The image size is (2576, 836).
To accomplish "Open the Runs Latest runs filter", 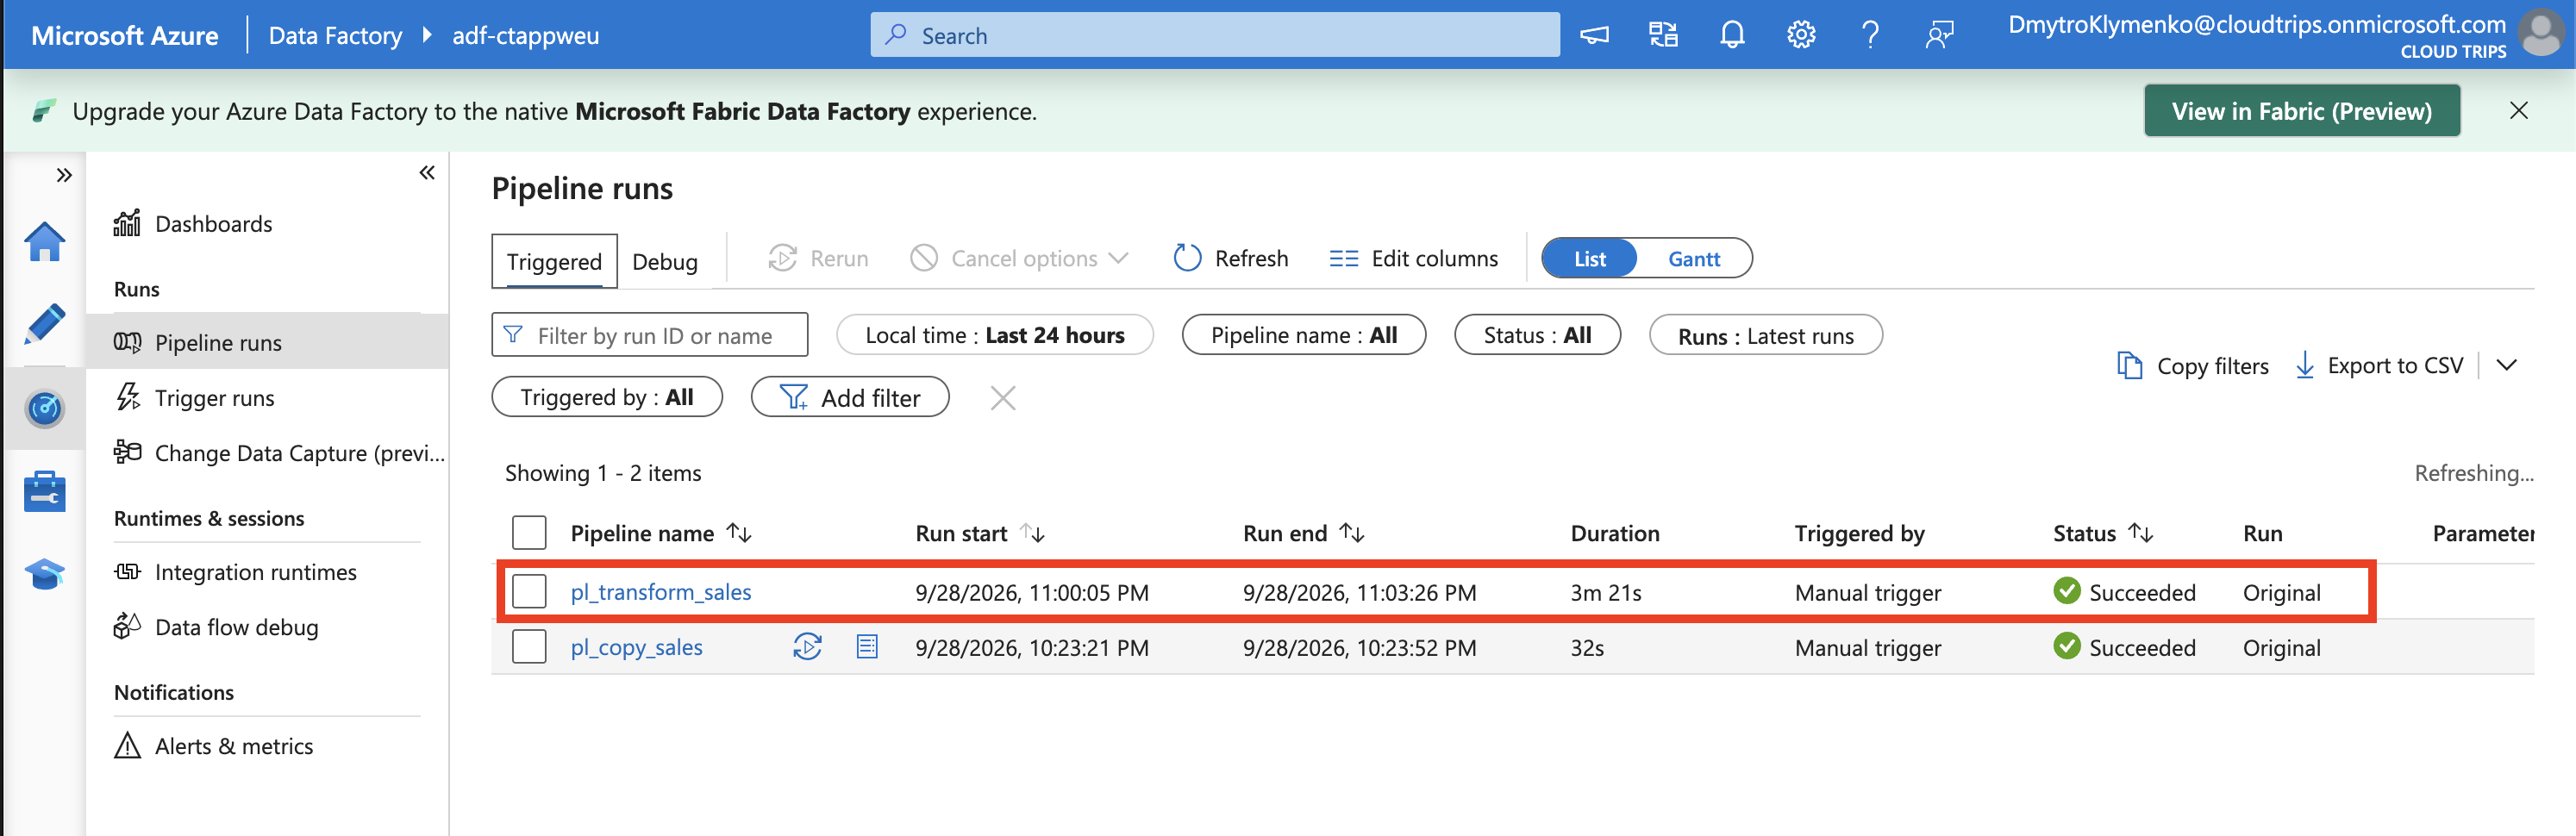I will click(x=1765, y=335).
